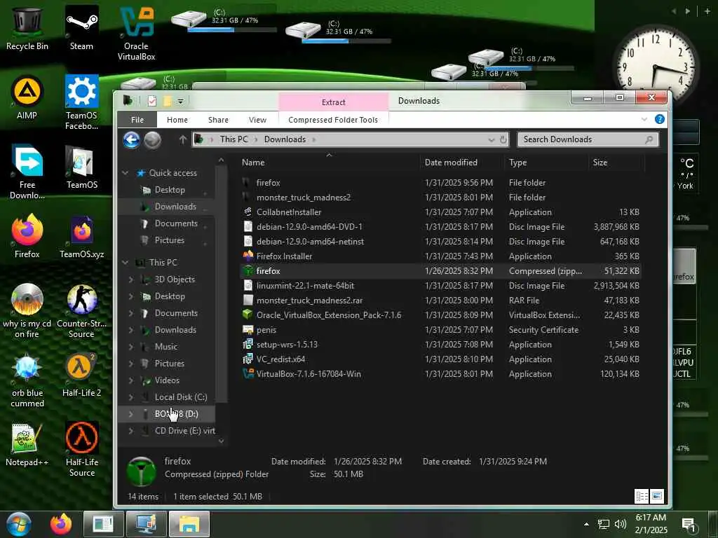This screenshot has width=718, height=538.
Task: Open the File menu tab
Action: (137, 119)
